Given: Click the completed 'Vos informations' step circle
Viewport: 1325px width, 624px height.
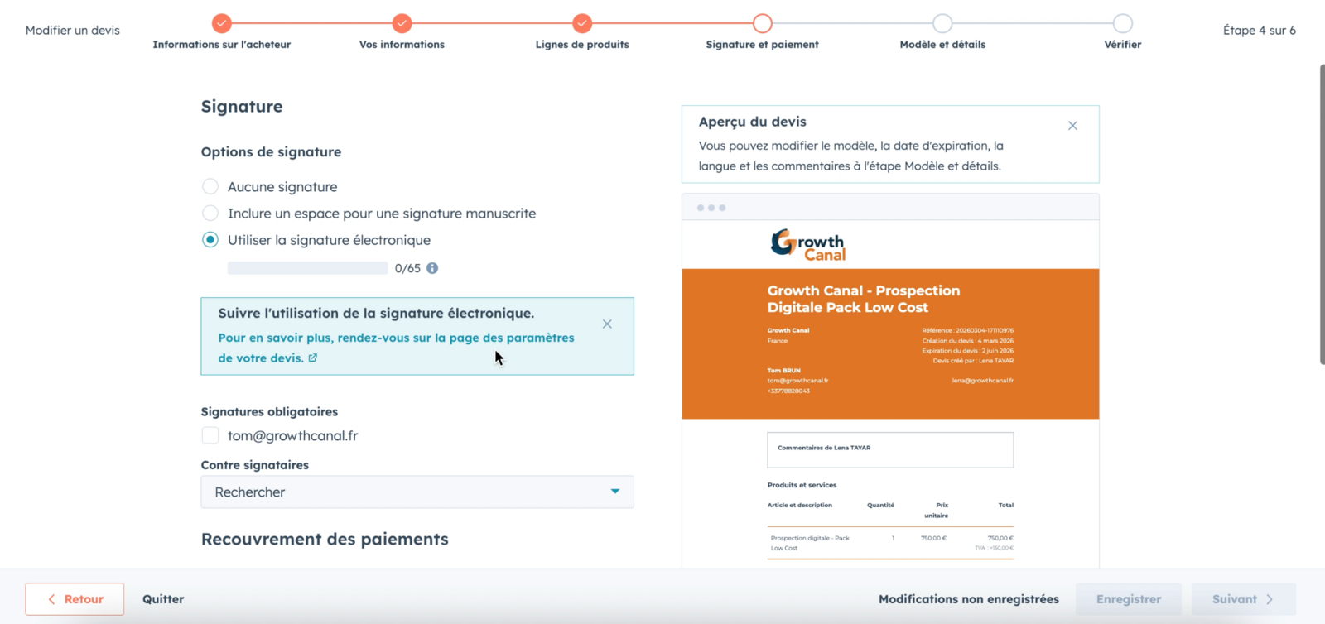Looking at the screenshot, I should (x=402, y=23).
